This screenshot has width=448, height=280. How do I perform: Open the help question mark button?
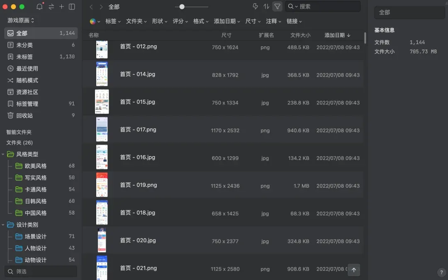pyautogui.click(x=441, y=272)
